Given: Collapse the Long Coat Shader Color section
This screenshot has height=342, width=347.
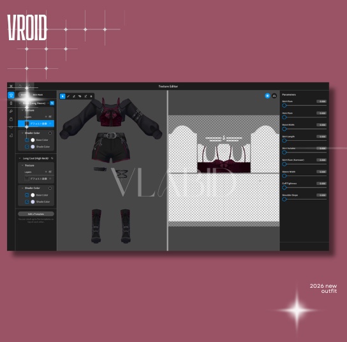Looking at the screenshot, I should [x=22, y=188].
